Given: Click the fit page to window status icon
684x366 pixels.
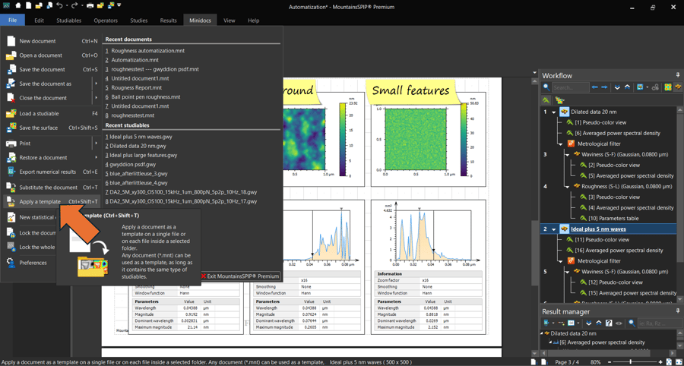Looking at the screenshot, I should pyautogui.click(x=669, y=362).
